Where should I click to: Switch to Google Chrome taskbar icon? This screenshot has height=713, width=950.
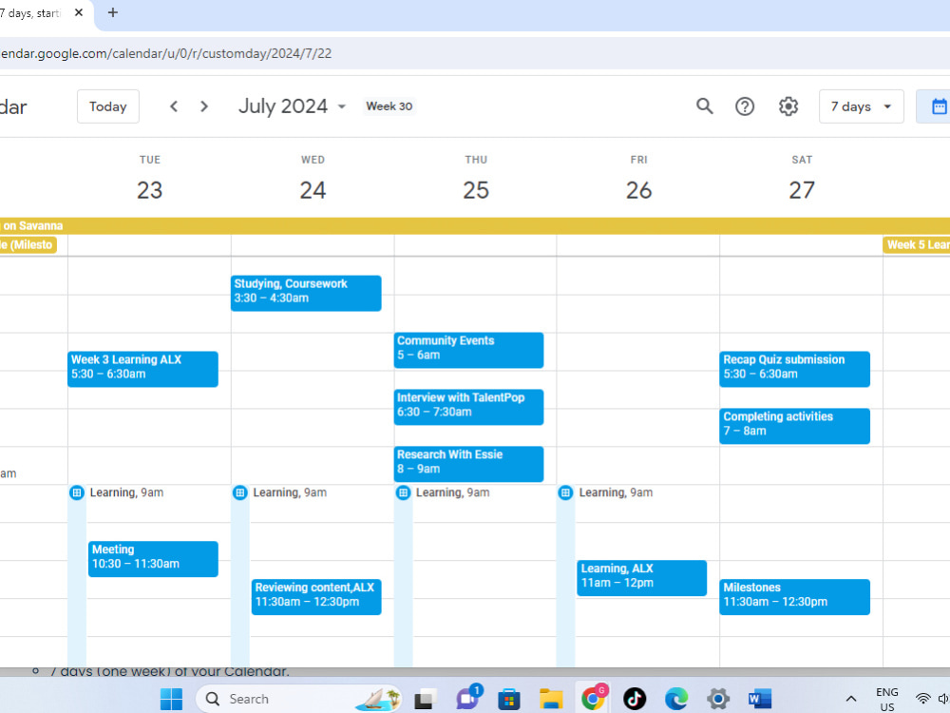593,699
